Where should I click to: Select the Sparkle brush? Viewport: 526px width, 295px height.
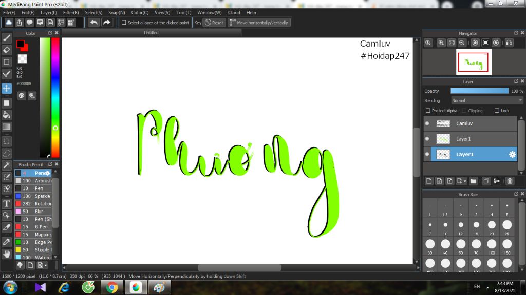[33, 196]
